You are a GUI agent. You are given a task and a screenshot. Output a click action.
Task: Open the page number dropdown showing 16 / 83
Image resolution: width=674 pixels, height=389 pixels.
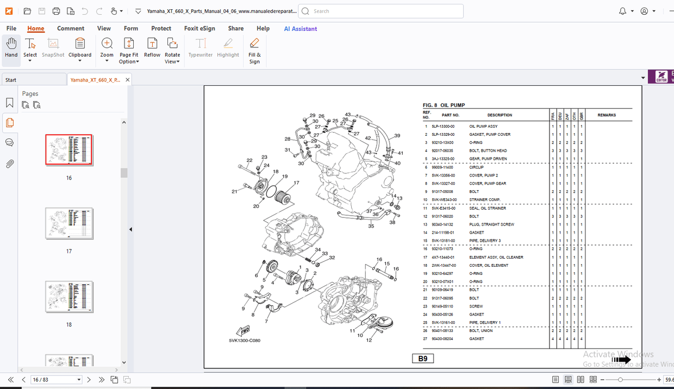(x=79, y=380)
